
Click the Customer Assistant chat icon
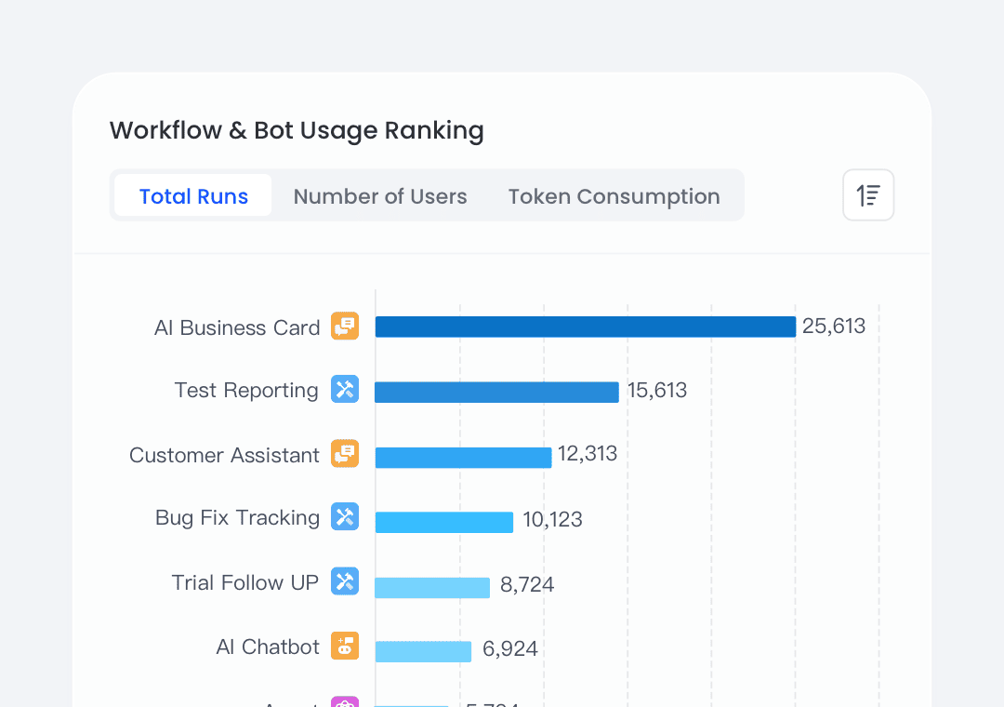(x=345, y=454)
